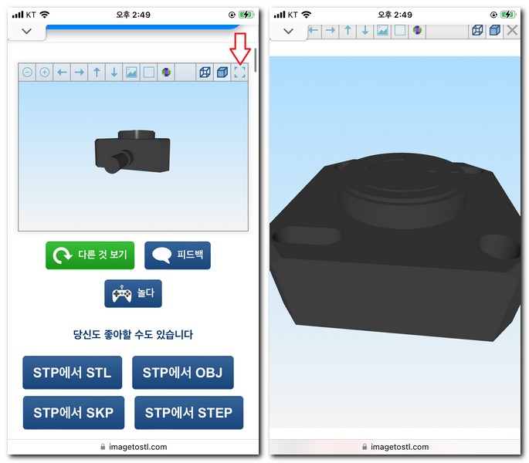The width and height of the screenshot is (529, 463).
Task: Enable wireframe cube view in right viewer
Action: [477, 30]
